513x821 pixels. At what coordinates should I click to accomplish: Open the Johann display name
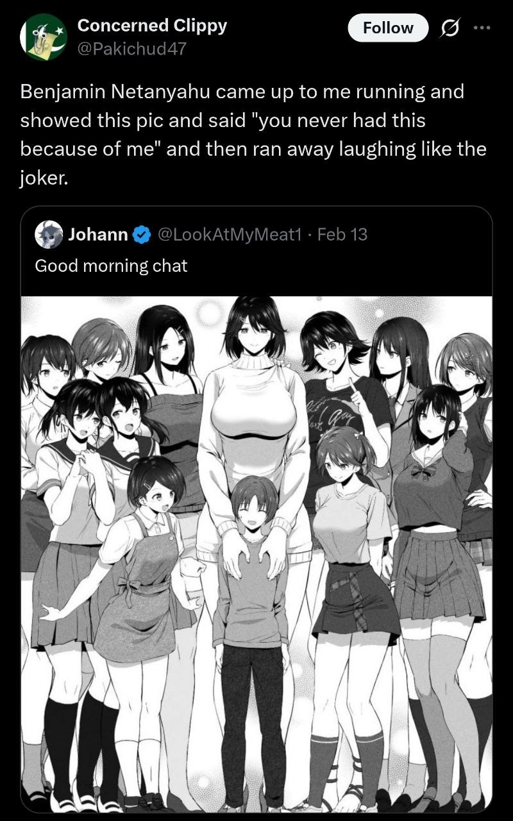(98, 234)
